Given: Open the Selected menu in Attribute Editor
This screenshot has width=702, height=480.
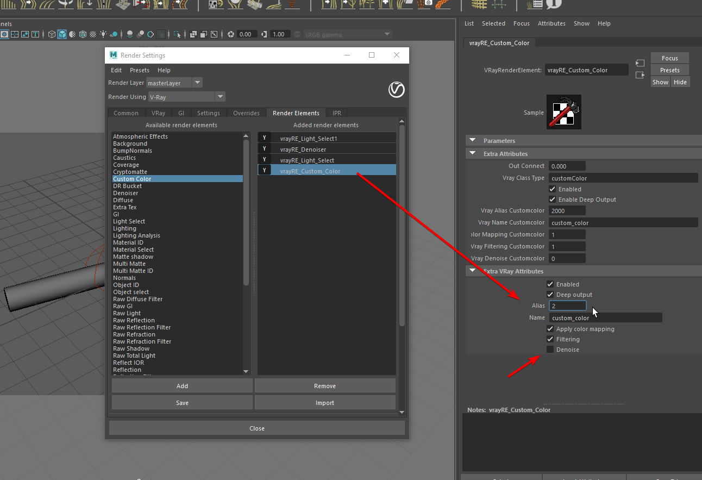Looking at the screenshot, I should point(493,23).
